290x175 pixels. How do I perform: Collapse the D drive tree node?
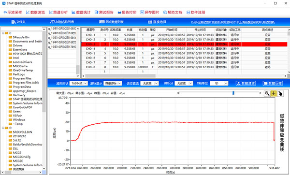3,128
